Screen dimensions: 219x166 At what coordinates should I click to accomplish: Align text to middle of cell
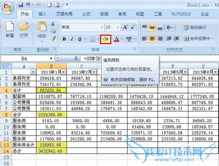(x=152, y=28)
